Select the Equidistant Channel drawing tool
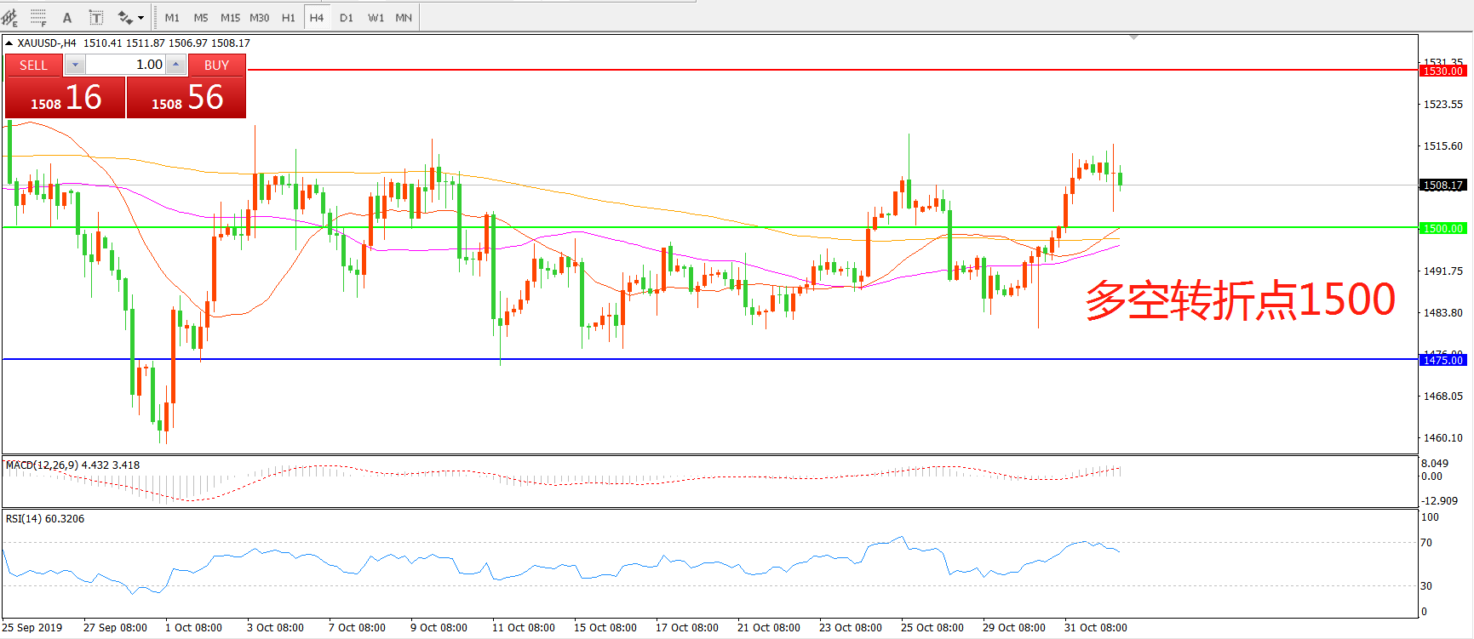The image size is (1474, 639). pos(10,17)
